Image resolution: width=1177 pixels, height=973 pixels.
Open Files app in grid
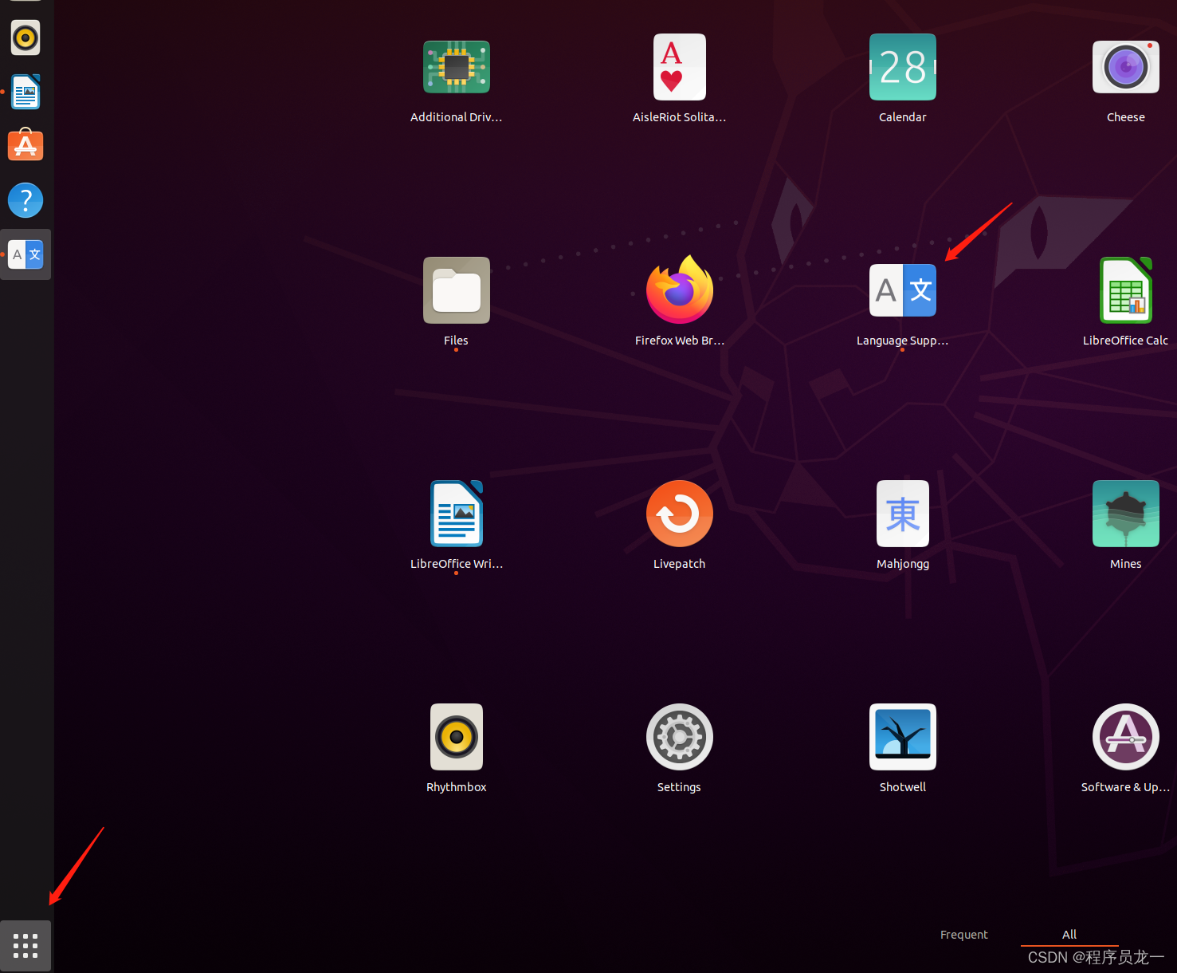point(456,290)
